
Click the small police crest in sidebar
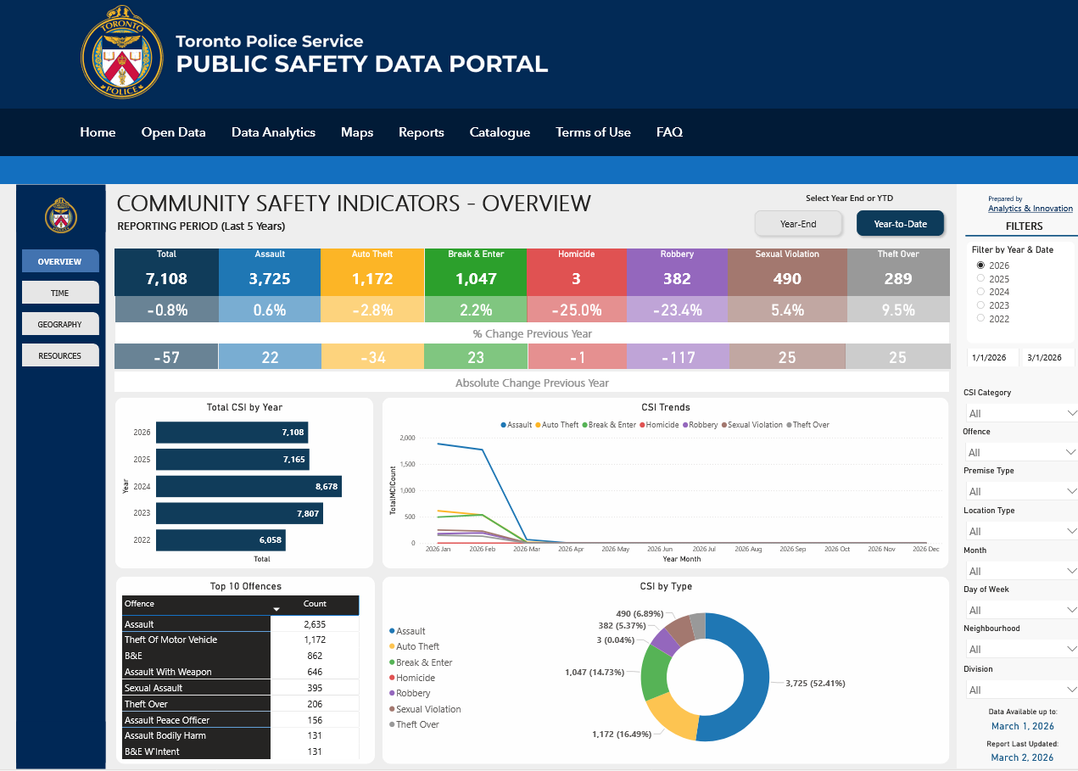point(60,215)
